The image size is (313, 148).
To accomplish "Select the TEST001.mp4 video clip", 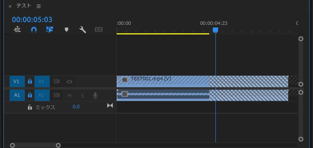I will coord(202,81).
